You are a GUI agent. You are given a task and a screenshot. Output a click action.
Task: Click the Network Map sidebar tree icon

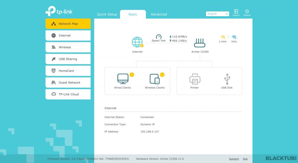tap(54, 24)
